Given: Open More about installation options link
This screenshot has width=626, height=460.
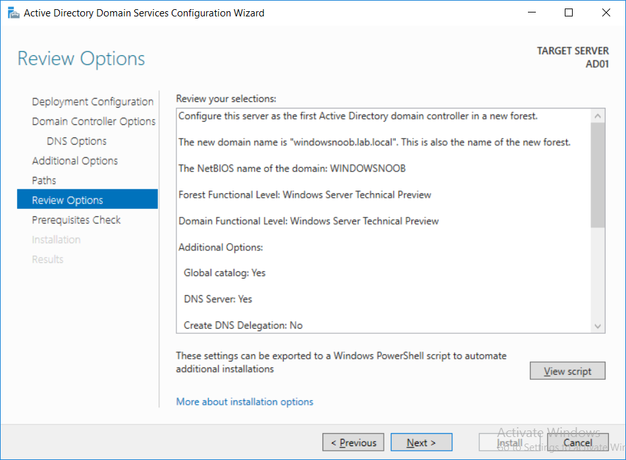Looking at the screenshot, I should [245, 402].
